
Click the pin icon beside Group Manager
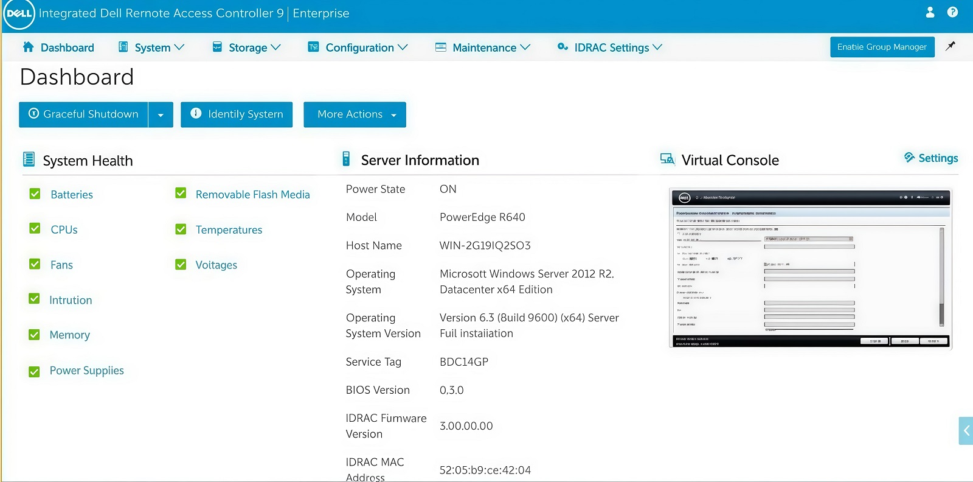tap(950, 46)
